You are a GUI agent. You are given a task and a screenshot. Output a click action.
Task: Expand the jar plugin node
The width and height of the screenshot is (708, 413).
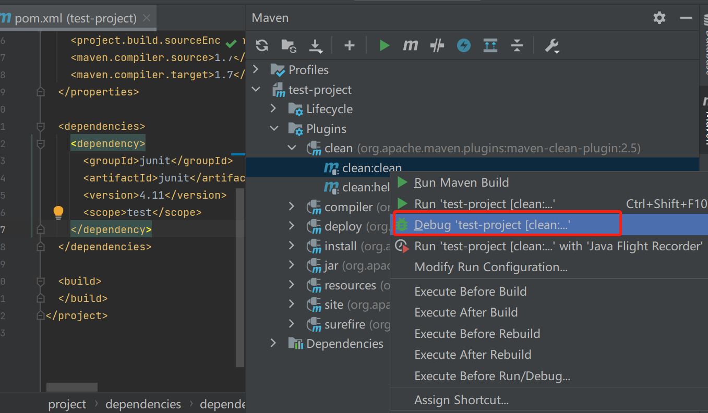click(x=292, y=265)
